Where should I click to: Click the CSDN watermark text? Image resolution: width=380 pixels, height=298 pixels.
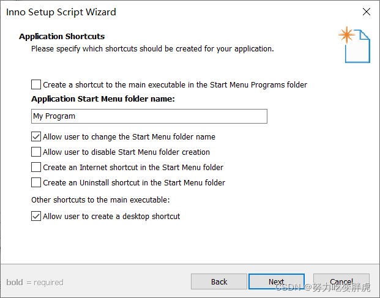323,288
